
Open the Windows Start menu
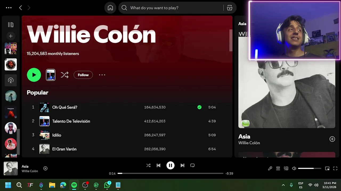8,185
